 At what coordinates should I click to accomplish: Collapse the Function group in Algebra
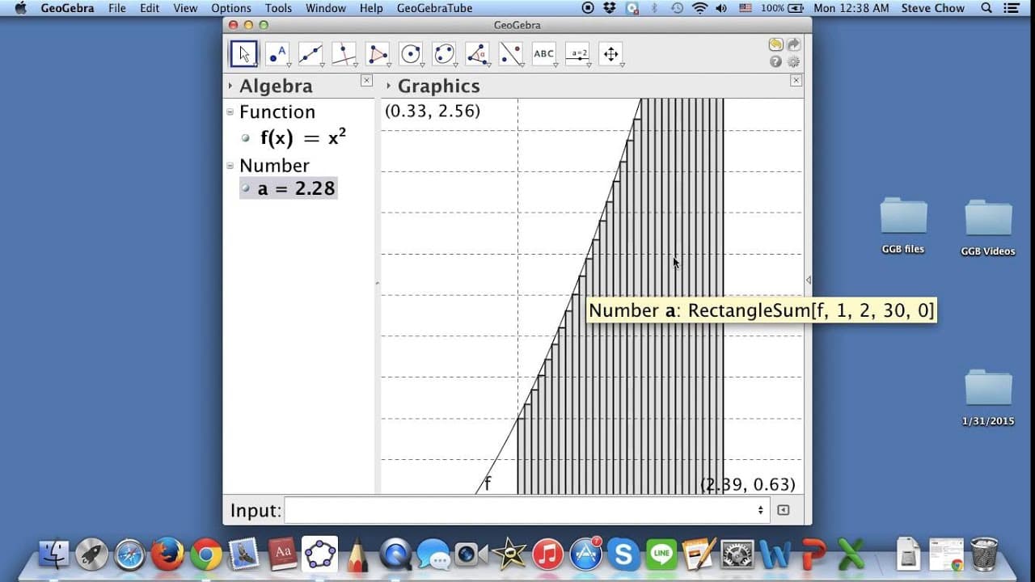[x=230, y=112]
